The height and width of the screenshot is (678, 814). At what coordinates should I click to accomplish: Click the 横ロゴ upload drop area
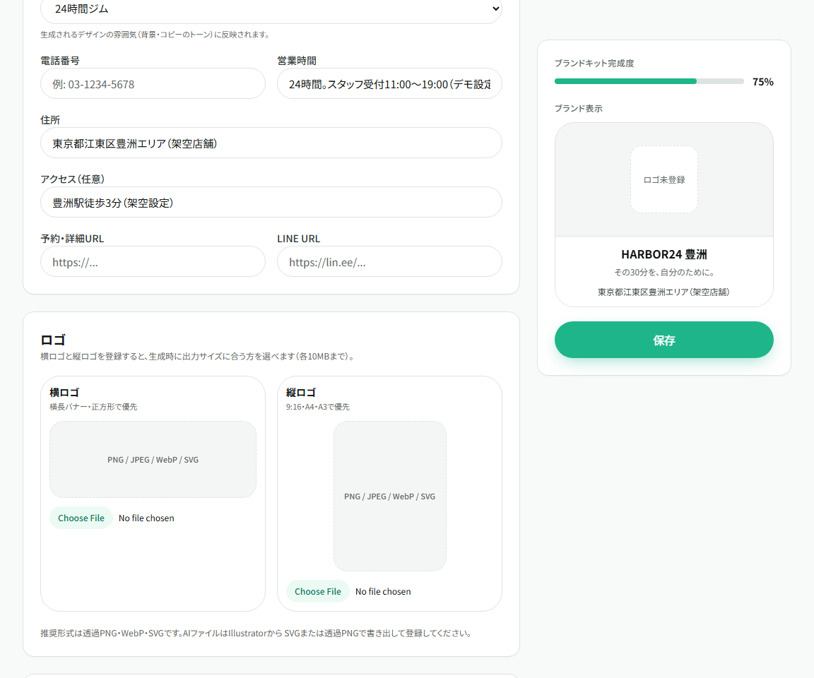(x=153, y=460)
